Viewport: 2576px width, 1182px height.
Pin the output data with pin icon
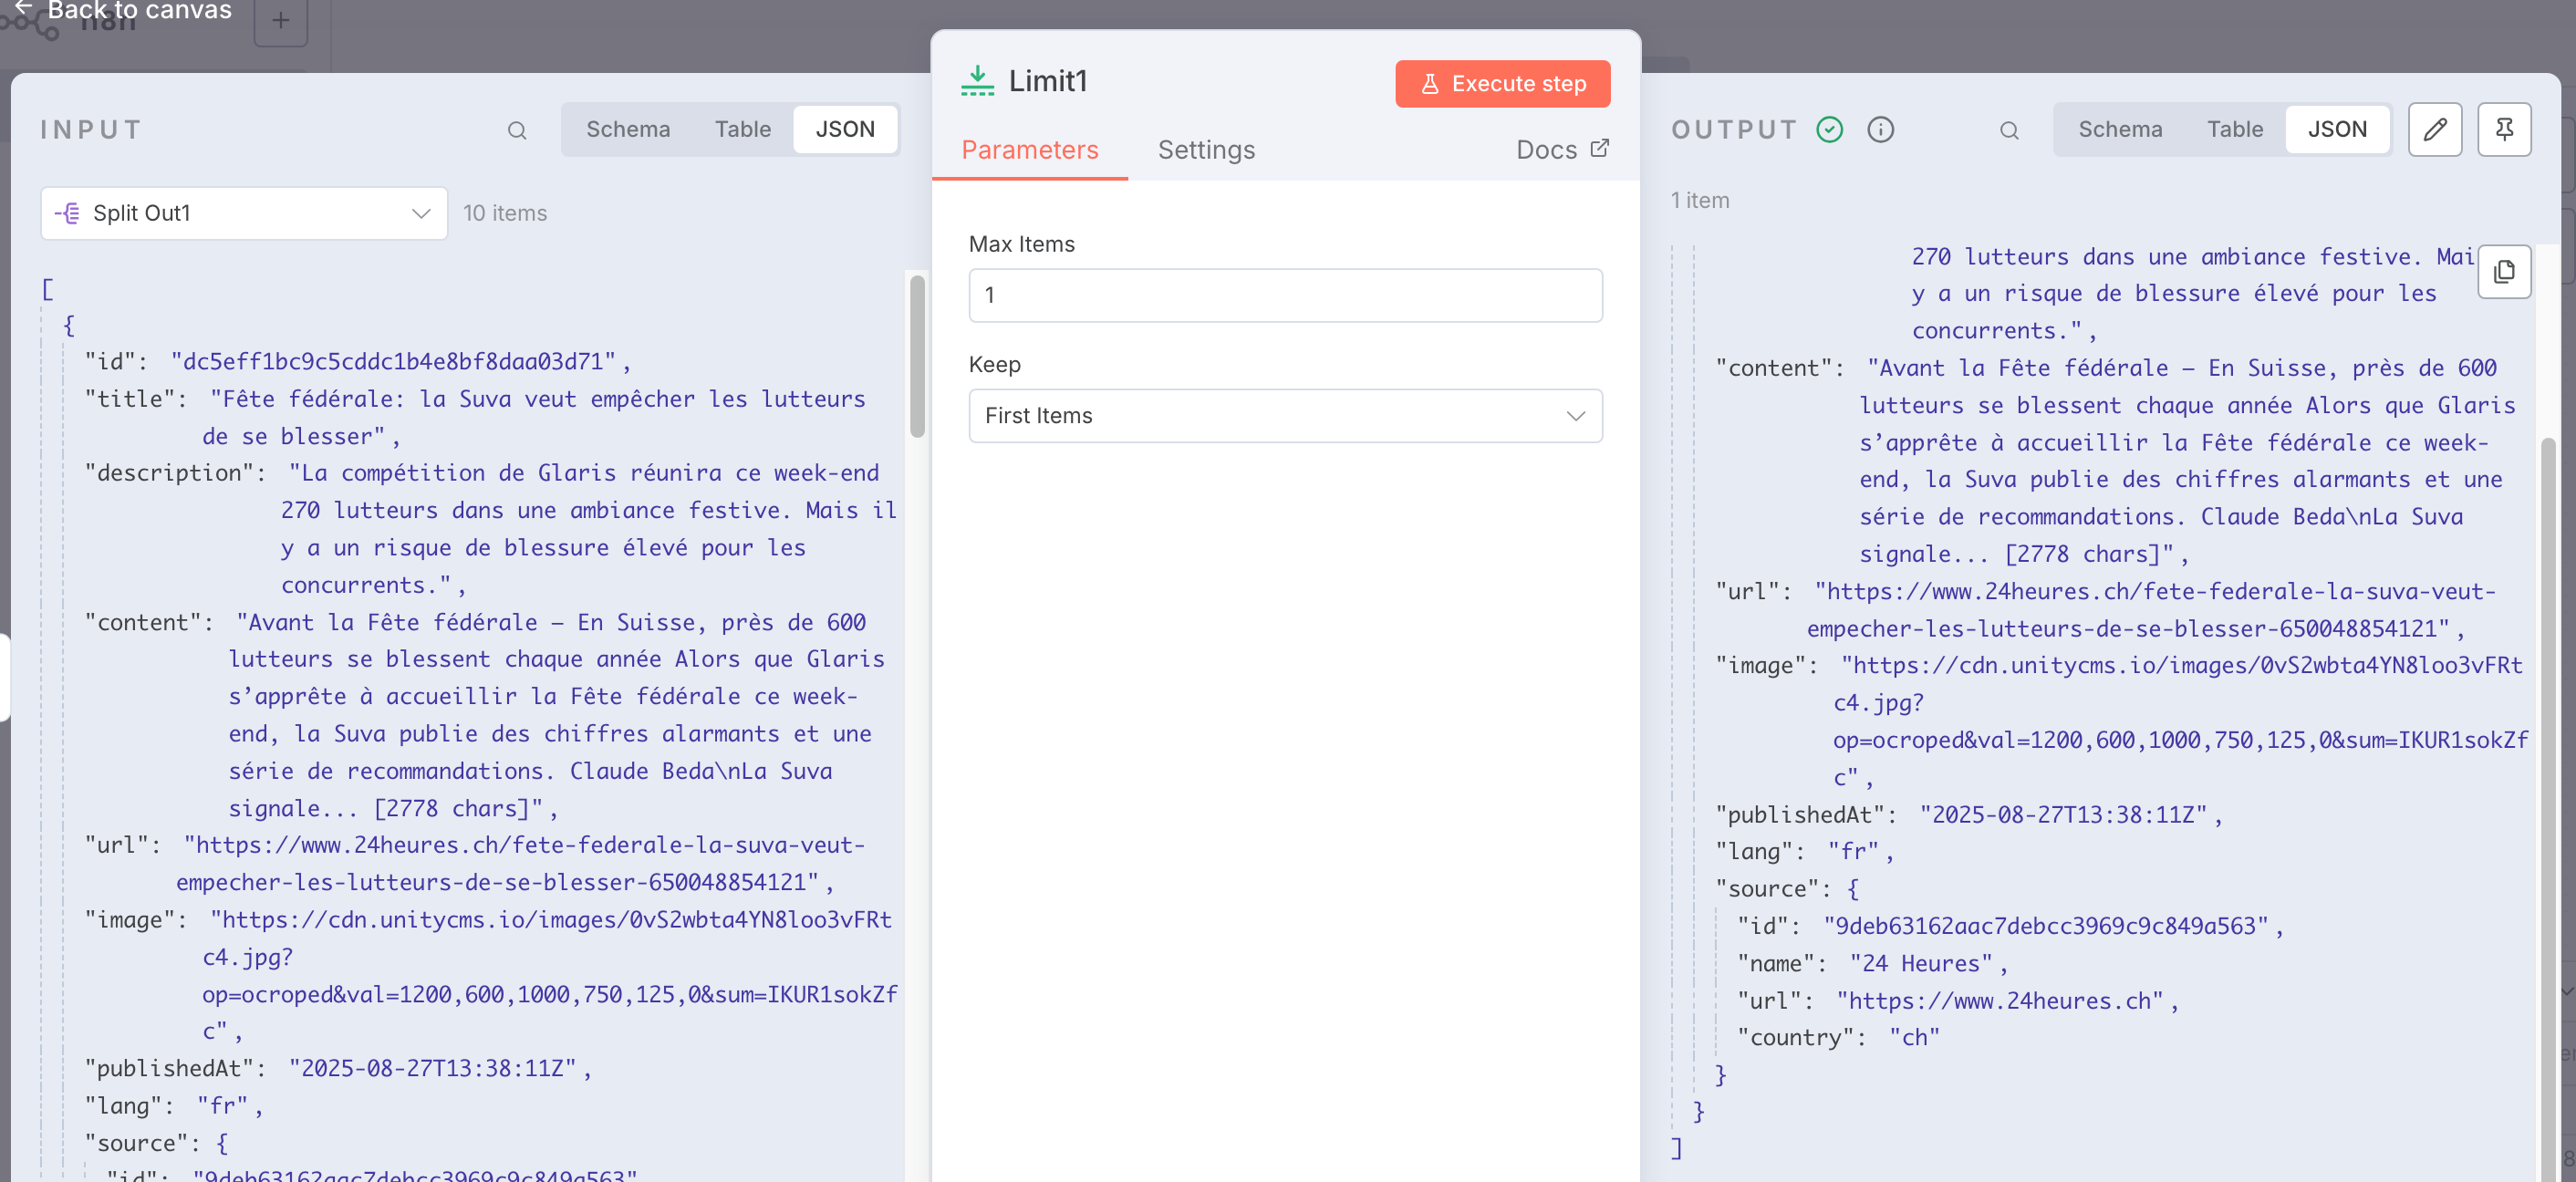point(2503,129)
